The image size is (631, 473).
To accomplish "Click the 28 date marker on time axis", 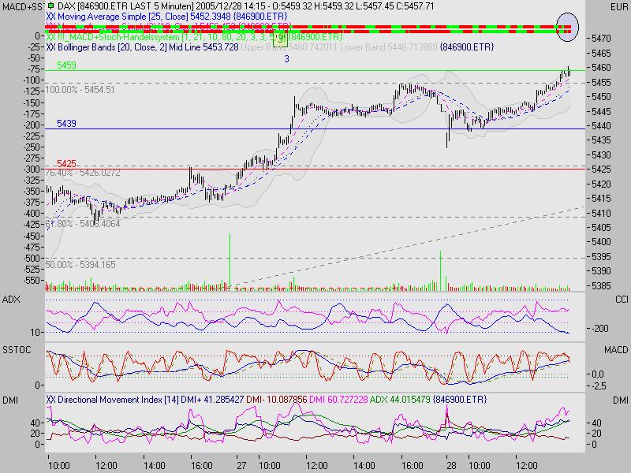I will [451, 466].
